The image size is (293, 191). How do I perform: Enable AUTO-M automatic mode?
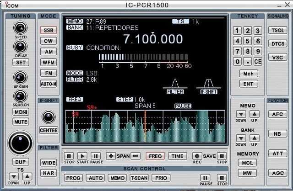tap(49, 84)
